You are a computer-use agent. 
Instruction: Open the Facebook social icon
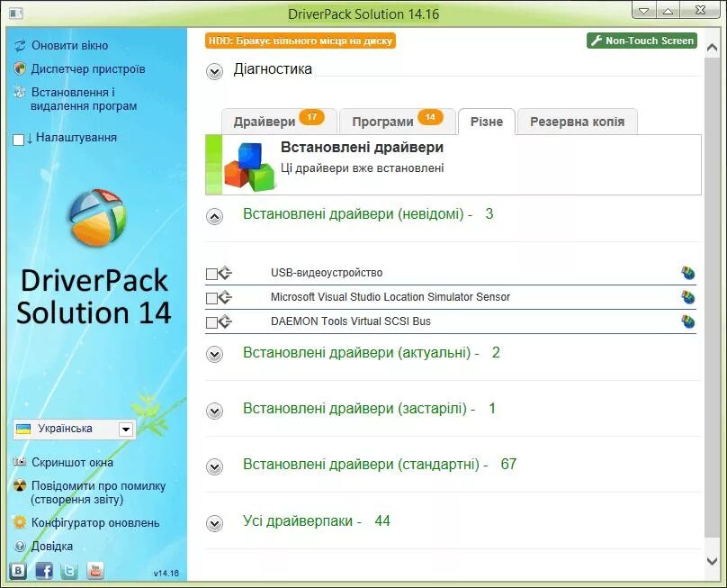pos(44,570)
